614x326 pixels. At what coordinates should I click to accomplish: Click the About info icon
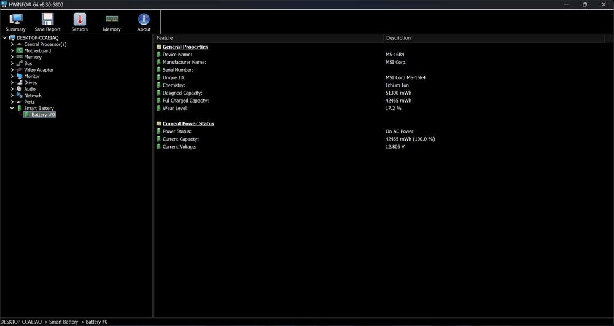144,19
